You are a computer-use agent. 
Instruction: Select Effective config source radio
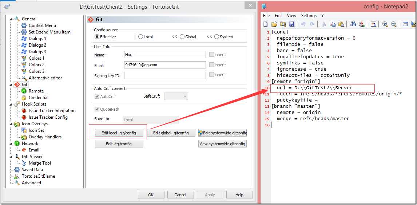97,37
